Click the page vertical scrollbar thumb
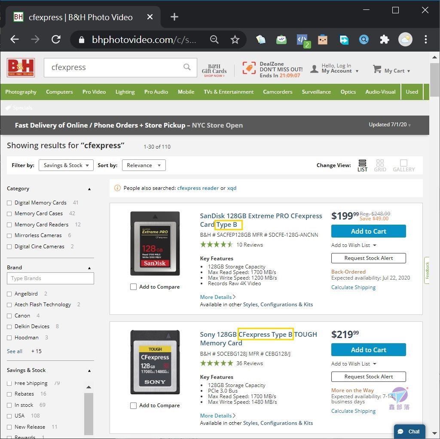 pyautogui.click(x=435, y=80)
